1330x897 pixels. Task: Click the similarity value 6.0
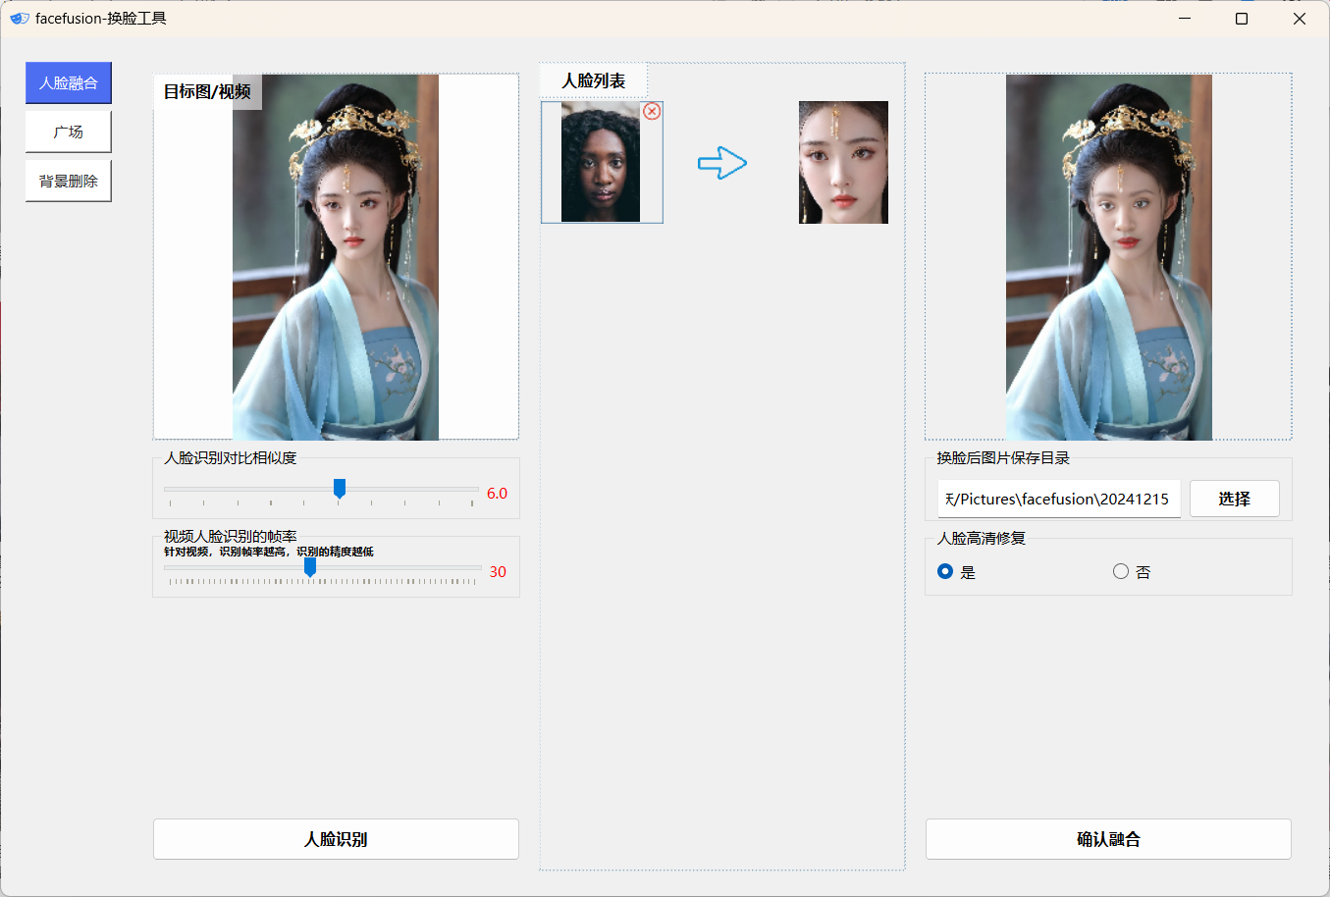point(498,494)
